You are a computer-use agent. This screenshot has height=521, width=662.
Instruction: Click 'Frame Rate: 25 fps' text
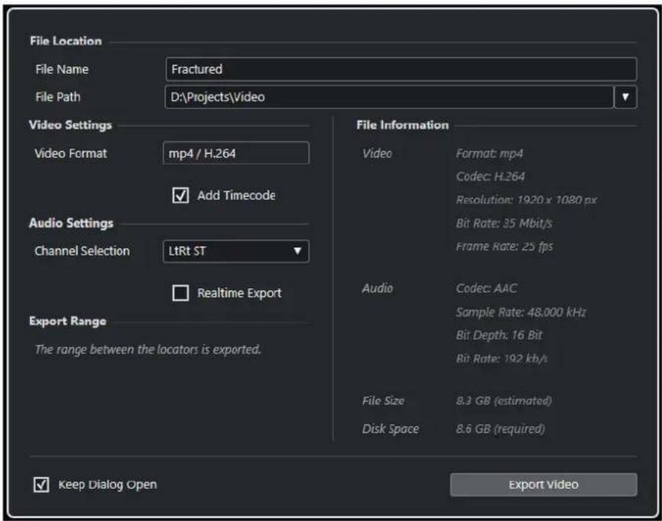pos(504,247)
